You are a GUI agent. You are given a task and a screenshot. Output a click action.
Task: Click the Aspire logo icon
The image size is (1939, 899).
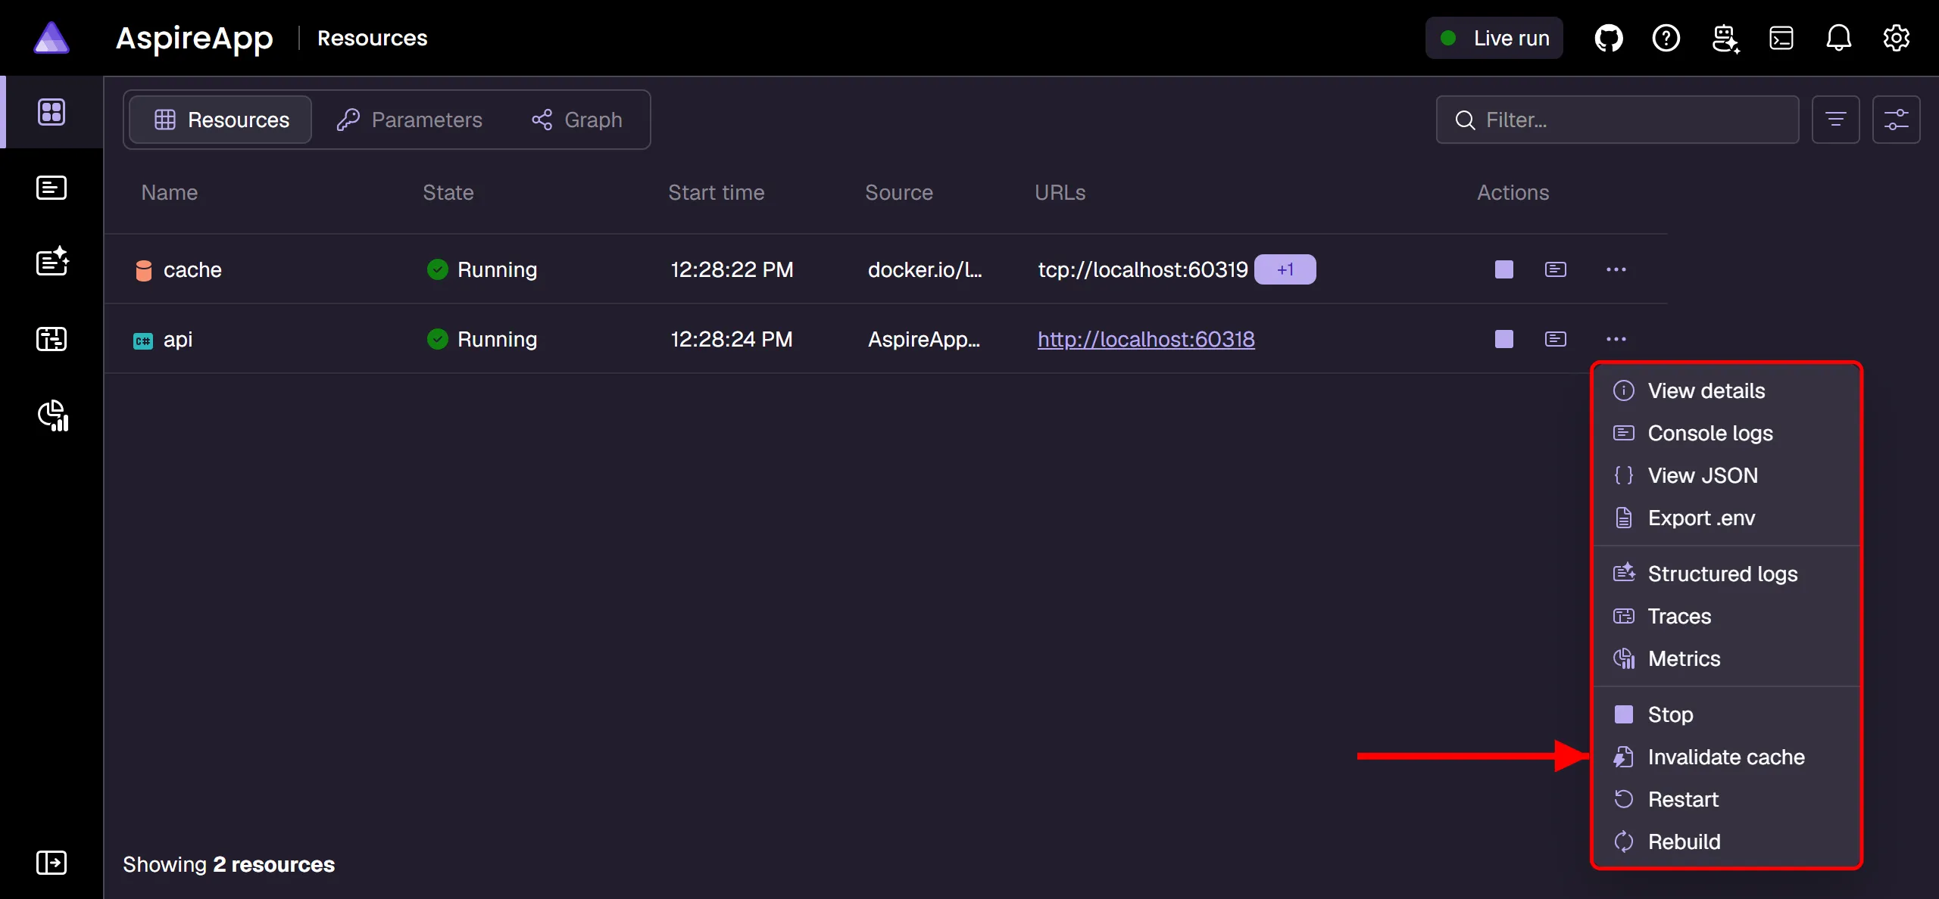pos(52,38)
